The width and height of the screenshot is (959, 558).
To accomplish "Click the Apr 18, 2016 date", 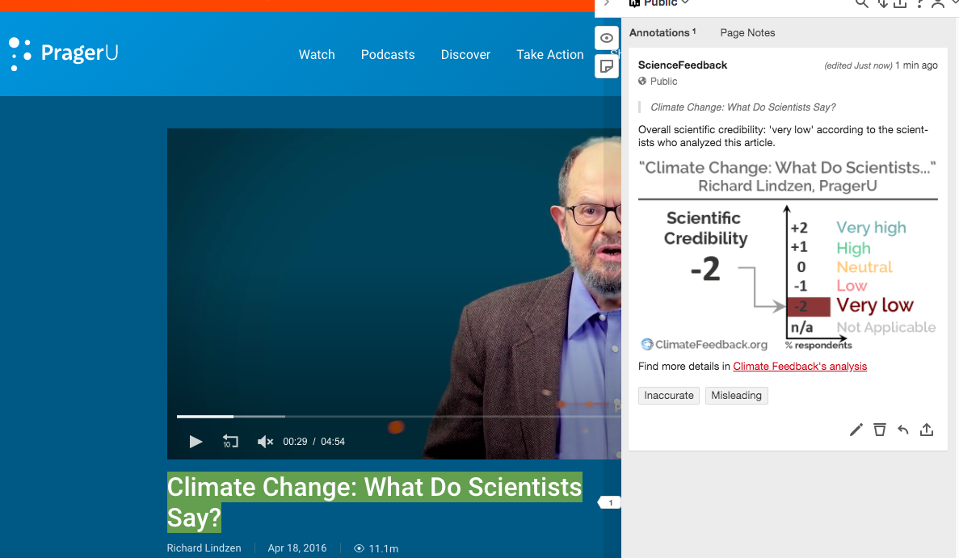I will tap(297, 548).
